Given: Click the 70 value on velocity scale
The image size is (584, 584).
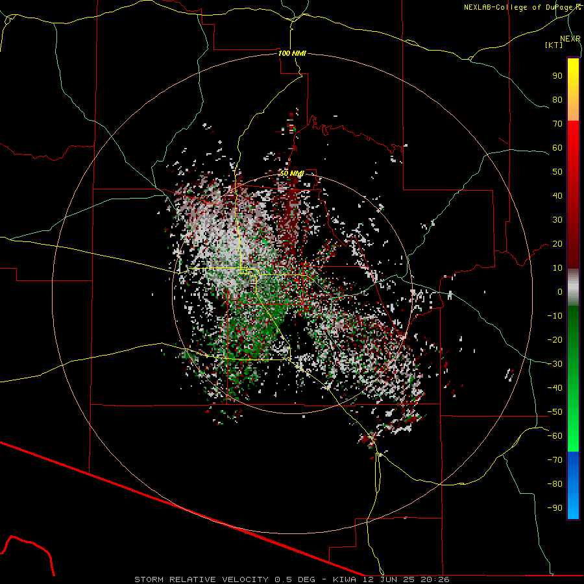Looking at the screenshot, I should click(557, 124).
